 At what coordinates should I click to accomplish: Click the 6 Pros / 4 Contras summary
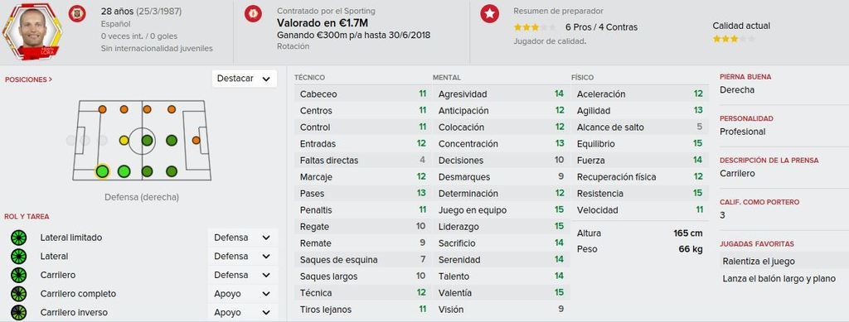pyautogui.click(x=602, y=27)
